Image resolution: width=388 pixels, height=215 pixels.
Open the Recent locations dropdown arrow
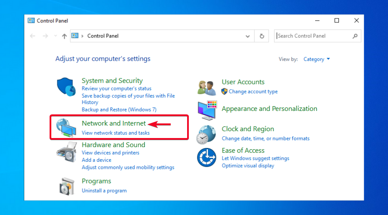pos(56,36)
